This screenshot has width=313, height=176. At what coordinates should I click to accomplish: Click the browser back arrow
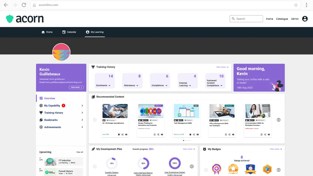pyautogui.click(x=6, y=5)
